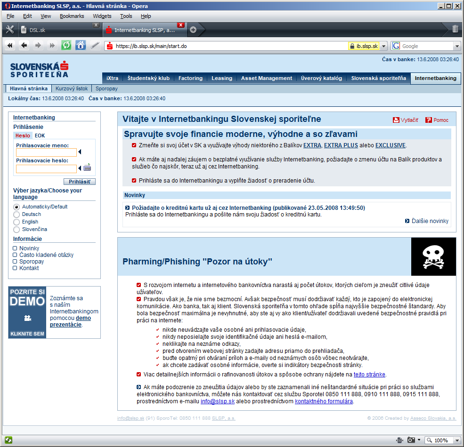
Task: Open the Factoring navigation item
Action: click(x=191, y=78)
